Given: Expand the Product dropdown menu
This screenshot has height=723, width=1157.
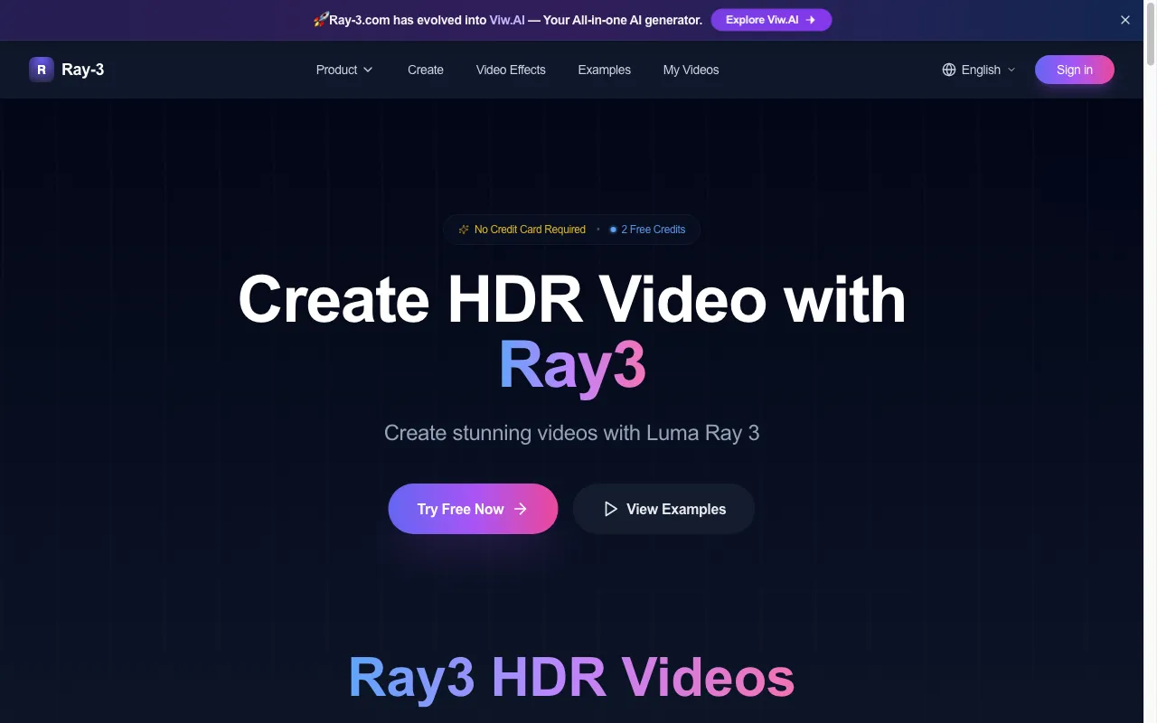Looking at the screenshot, I should pos(344,70).
